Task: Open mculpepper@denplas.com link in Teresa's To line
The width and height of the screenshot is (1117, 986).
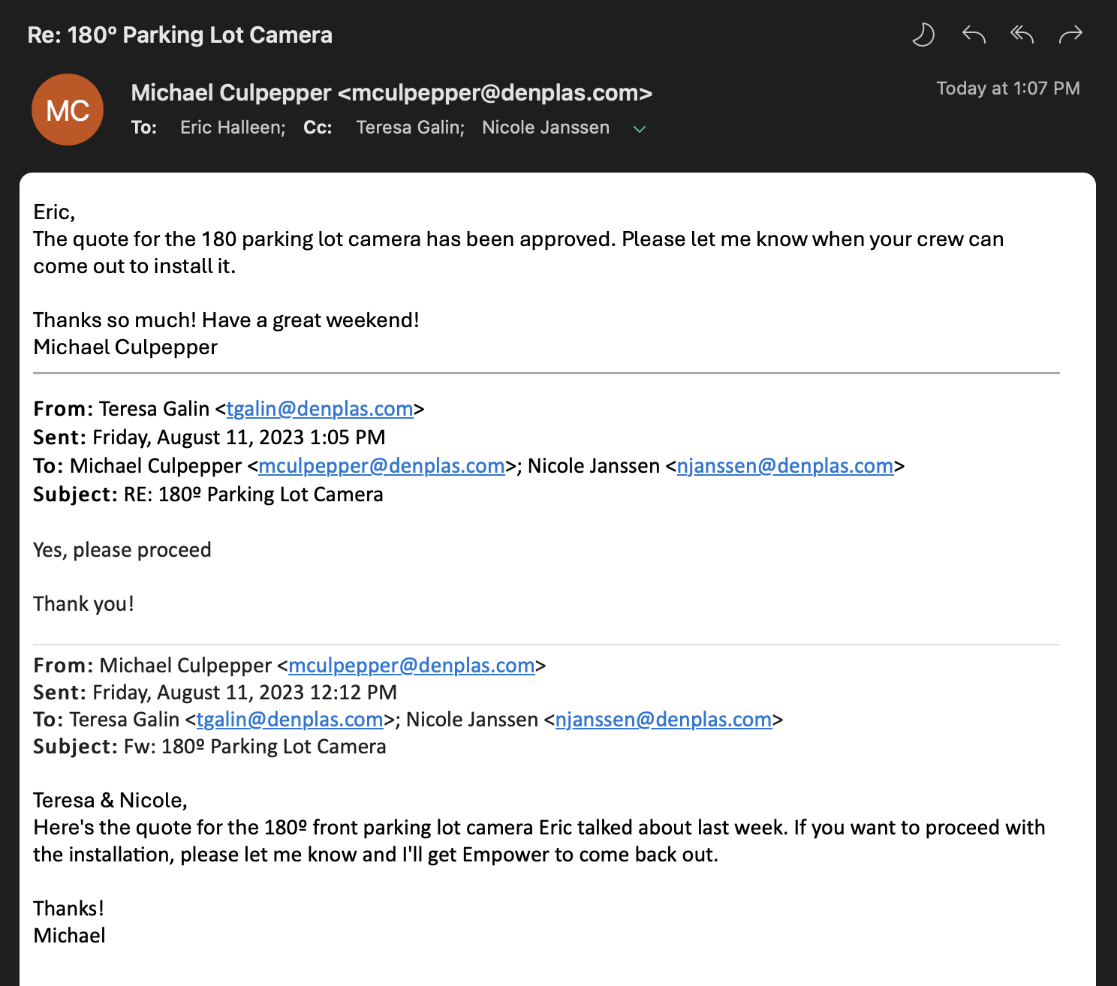Action: 381,466
